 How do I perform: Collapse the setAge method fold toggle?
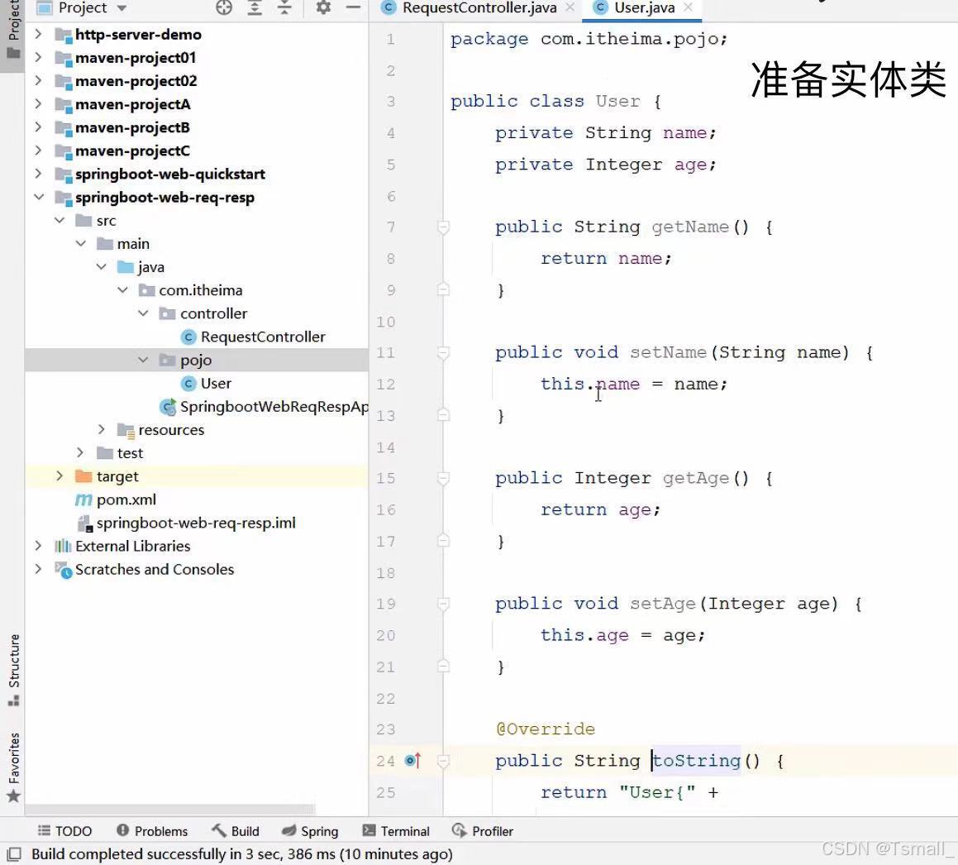443,604
